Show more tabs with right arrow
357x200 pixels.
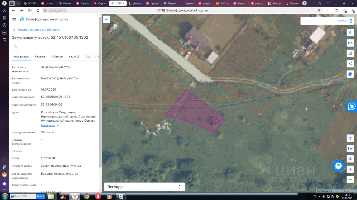pyautogui.click(x=95, y=57)
